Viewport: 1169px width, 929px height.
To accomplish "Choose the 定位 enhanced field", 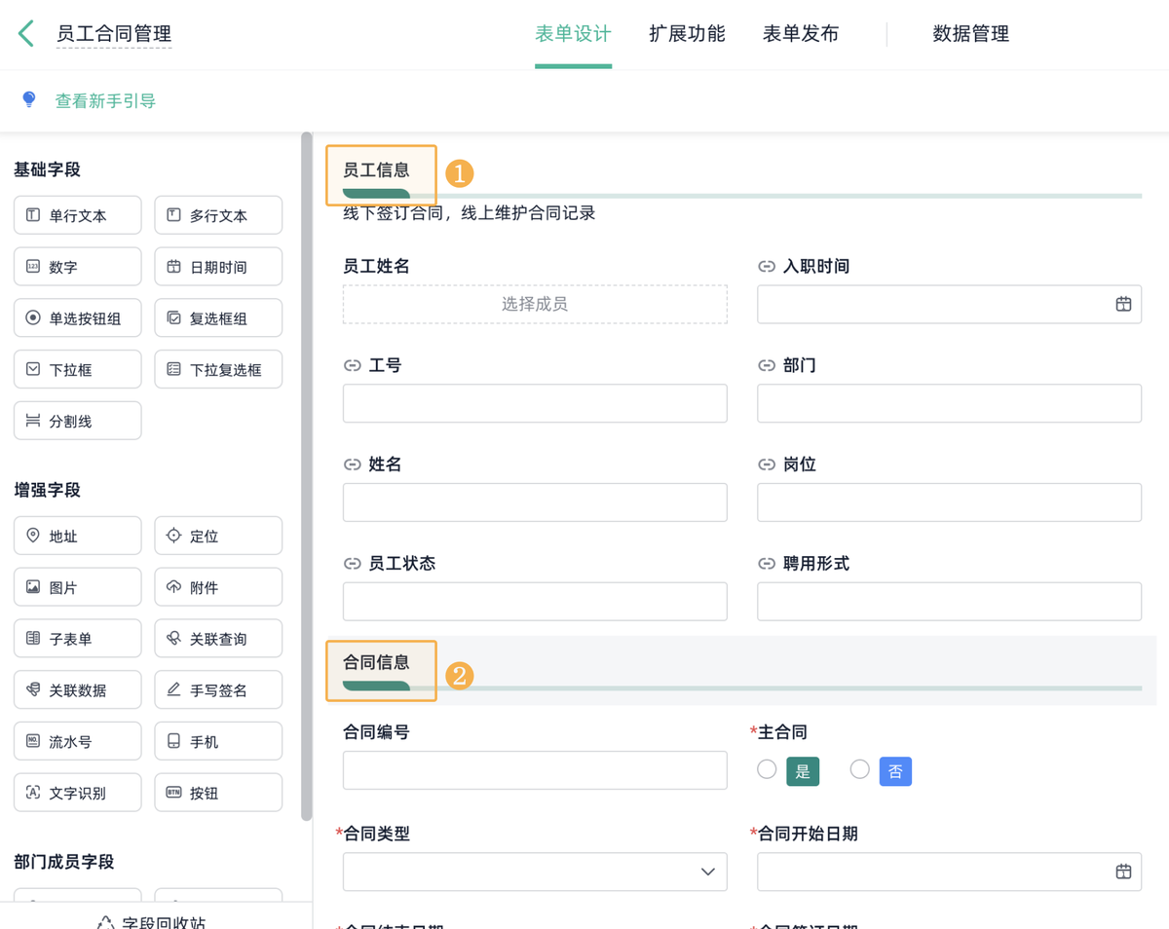I will [x=218, y=535].
